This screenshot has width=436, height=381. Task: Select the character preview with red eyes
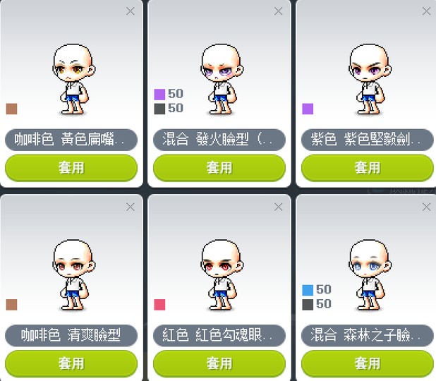(222, 275)
